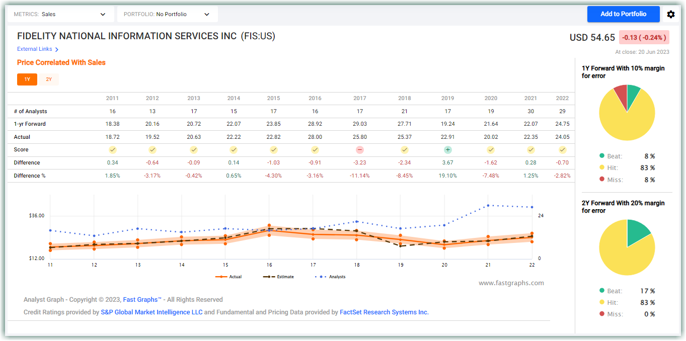Click Add to Portfolio button

[x=623, y=14]
